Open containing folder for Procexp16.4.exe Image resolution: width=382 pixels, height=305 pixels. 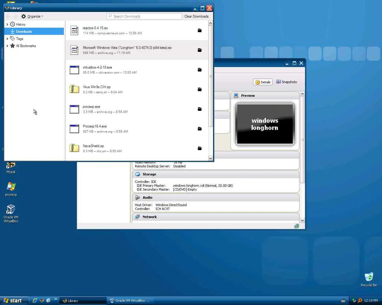(200, 129)
